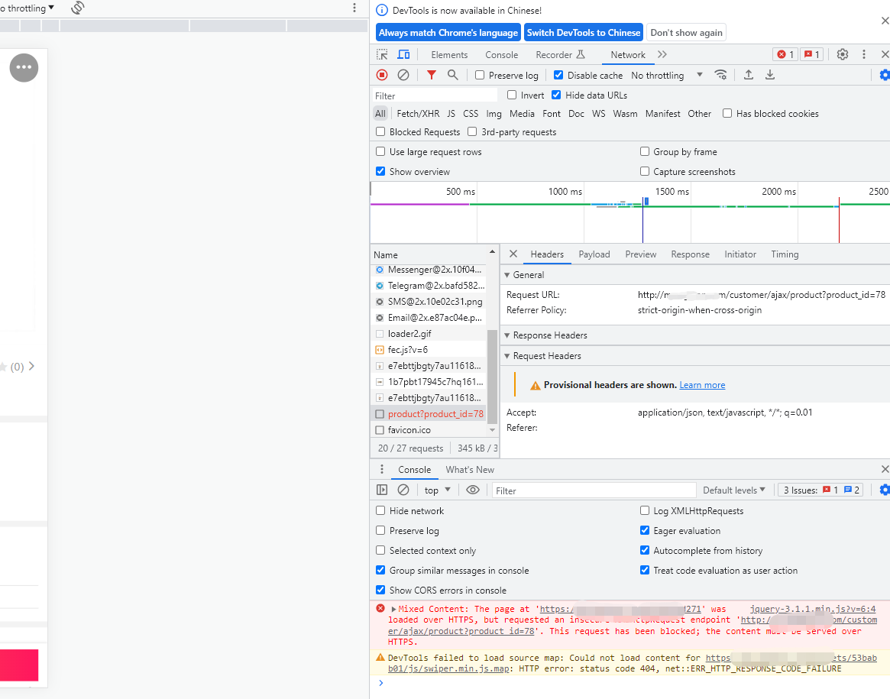Collapse the Response Headers section
890x699 pixels.
(506, 335)
